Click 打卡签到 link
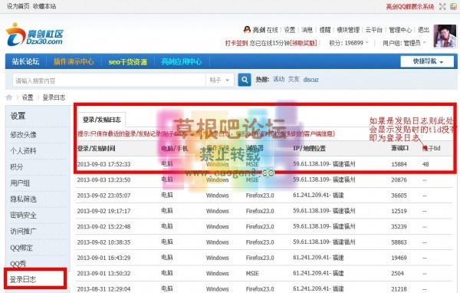This screenshot has height=293, width=460. (236, 43)
